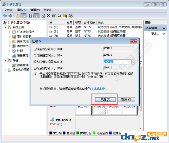This screenshot has height=143, width=169.
Task: Click the Delete X toolbar icon
Action: pyautogui.click(x=49, y=16)
